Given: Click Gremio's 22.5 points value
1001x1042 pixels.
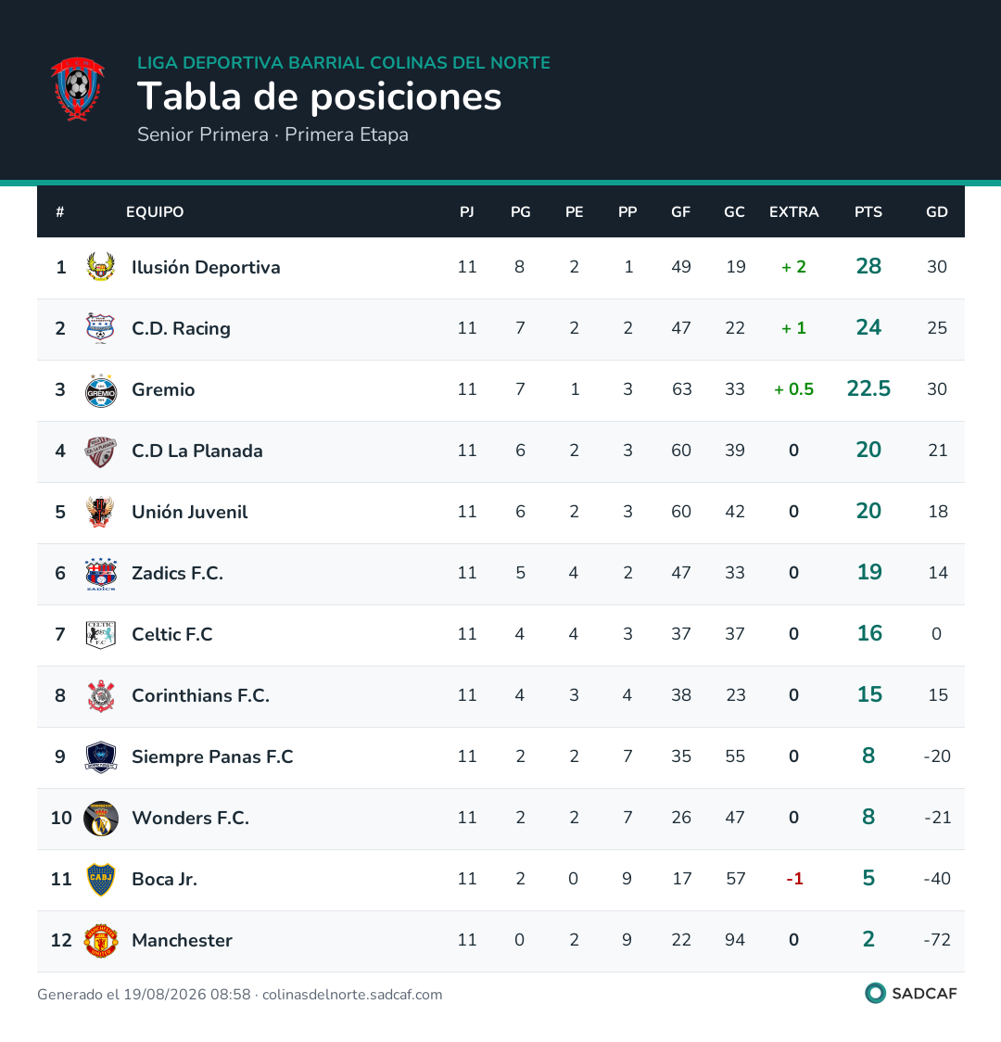Looking at the screenshot, I should 868,388.
